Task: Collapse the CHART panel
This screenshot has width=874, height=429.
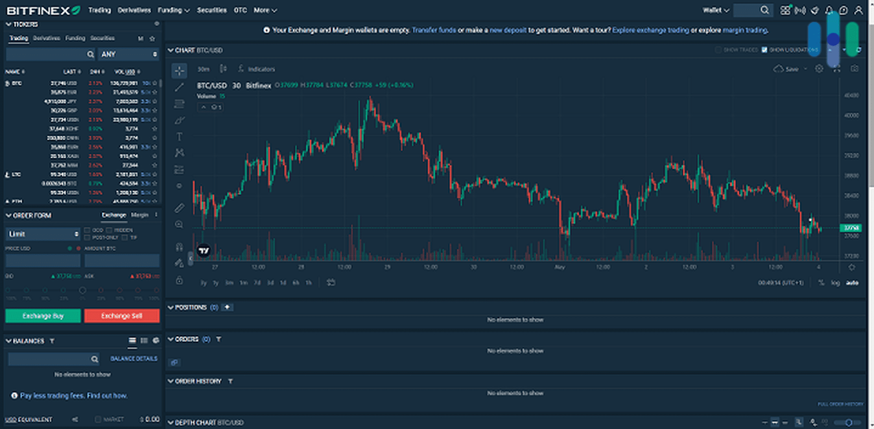Action: tap(170, 50)
